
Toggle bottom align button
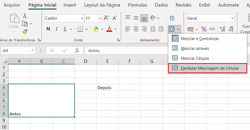click(x=144, y=18)
